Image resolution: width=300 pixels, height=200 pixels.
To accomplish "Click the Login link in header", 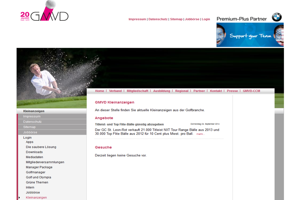I will tap(206, 19).
